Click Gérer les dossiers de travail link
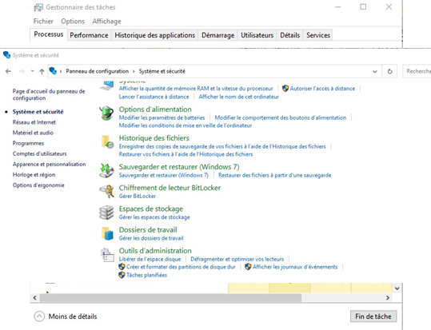 (151, 238)
